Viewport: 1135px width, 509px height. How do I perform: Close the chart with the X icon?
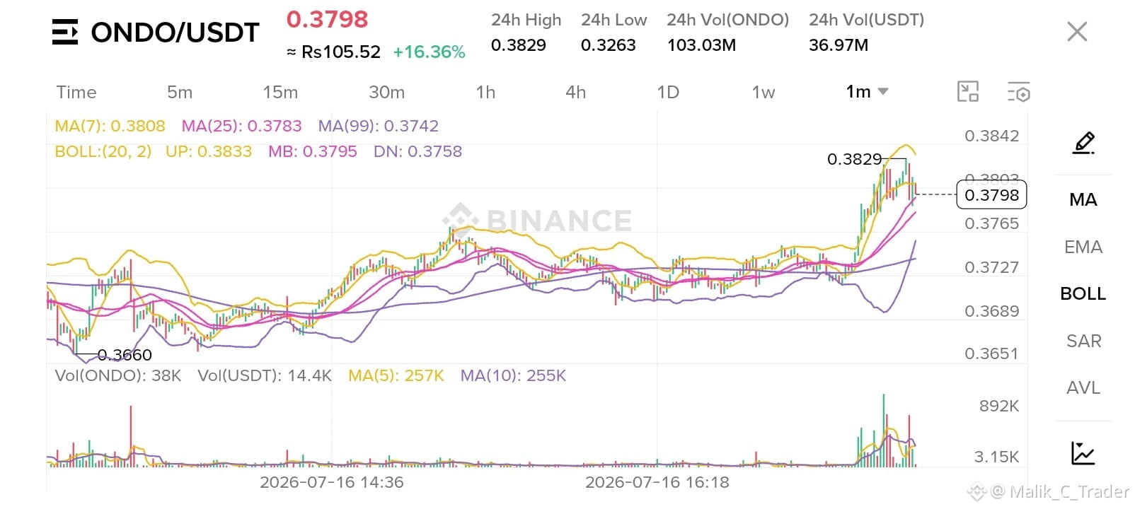tap(1077, 31)
